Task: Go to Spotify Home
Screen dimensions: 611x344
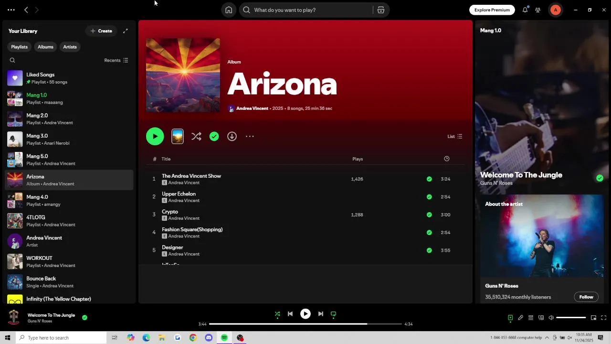Action: pyautogui.click(x=229, y=10)
